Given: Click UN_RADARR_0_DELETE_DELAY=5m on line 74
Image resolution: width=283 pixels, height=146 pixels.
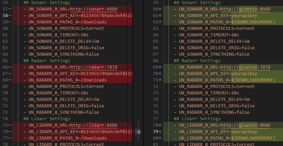Looking at the screenshot, I should pos(214,99).
